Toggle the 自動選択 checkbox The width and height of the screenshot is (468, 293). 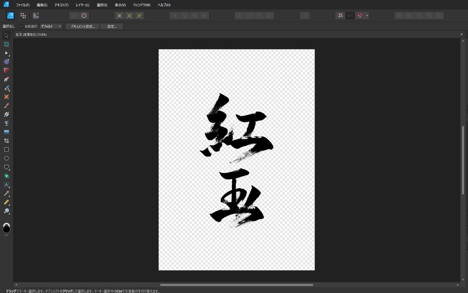21,26
